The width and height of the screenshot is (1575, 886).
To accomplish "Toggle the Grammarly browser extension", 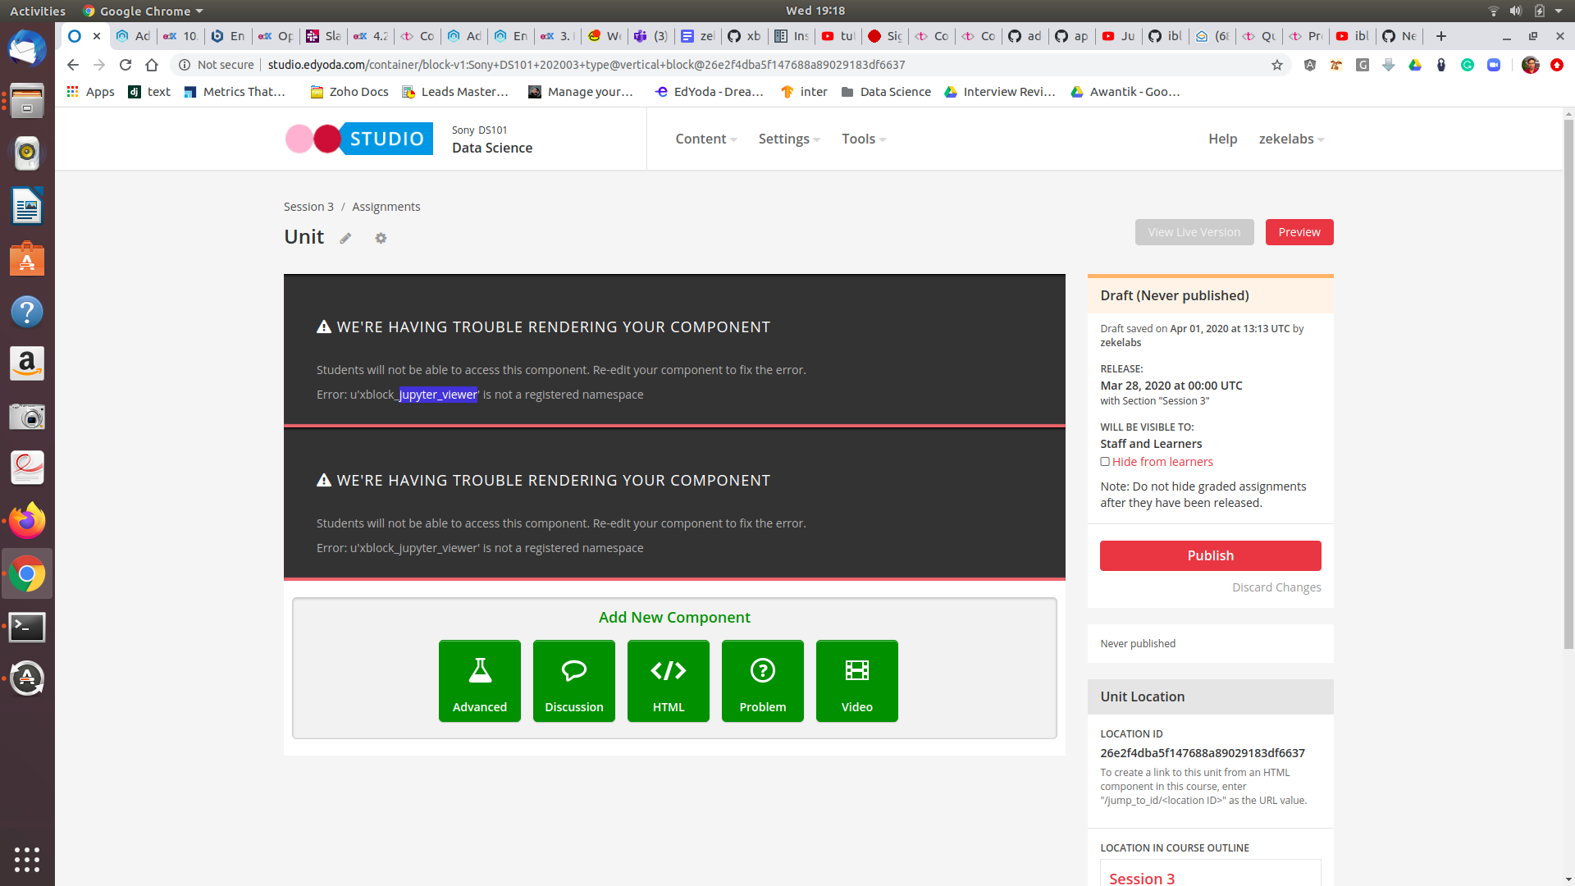I will click(1468, 65).
